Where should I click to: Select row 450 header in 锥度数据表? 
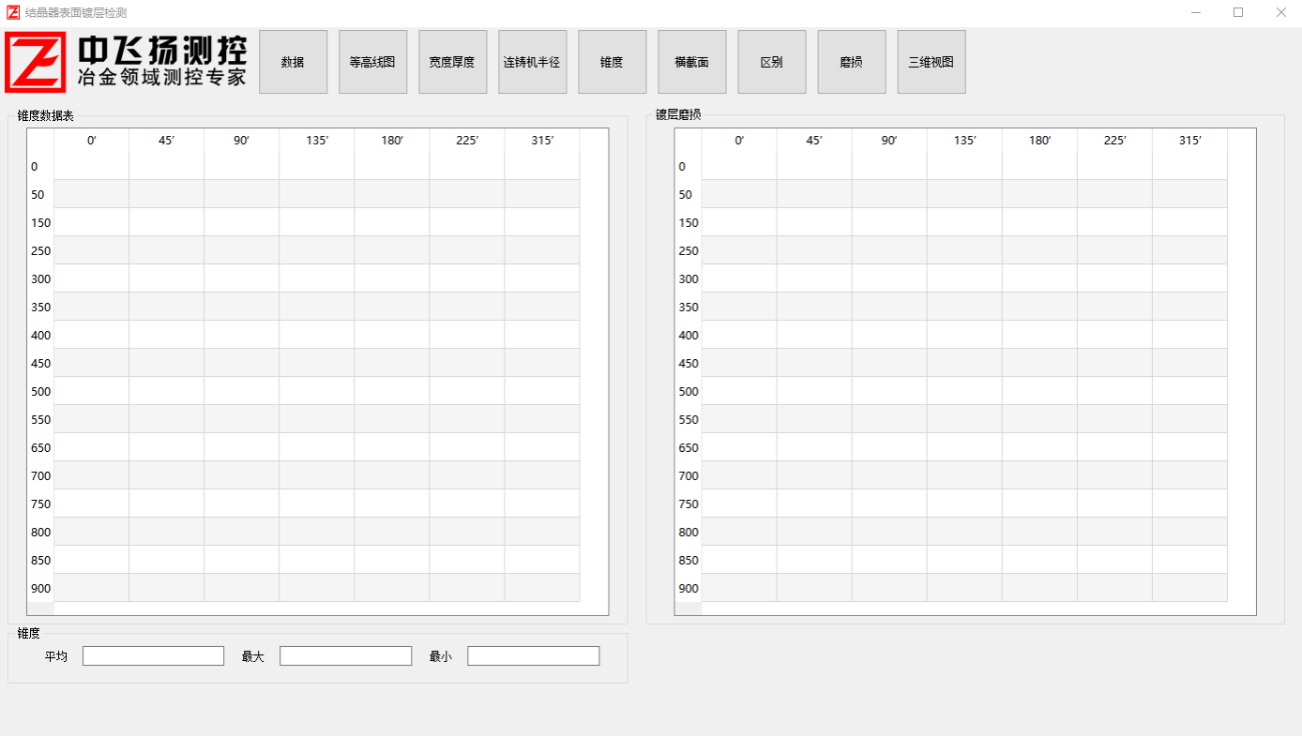click(40, 363)
